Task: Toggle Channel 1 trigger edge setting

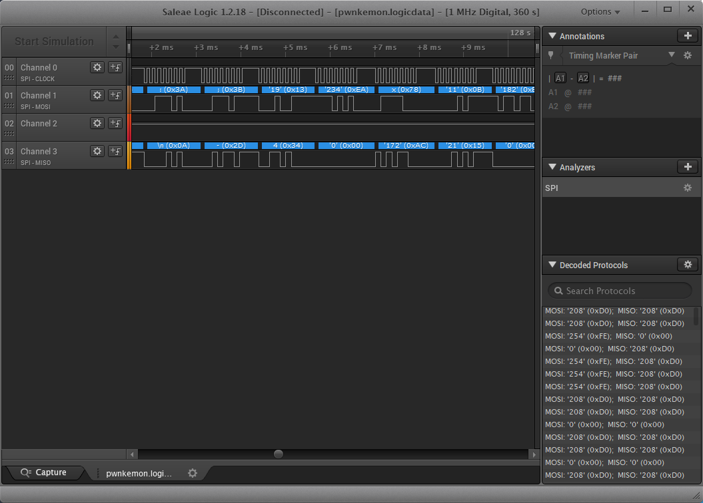Action: click(115, 95)
